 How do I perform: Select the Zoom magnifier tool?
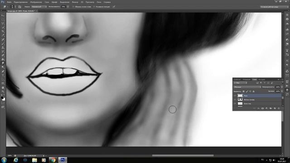point(3,91)
